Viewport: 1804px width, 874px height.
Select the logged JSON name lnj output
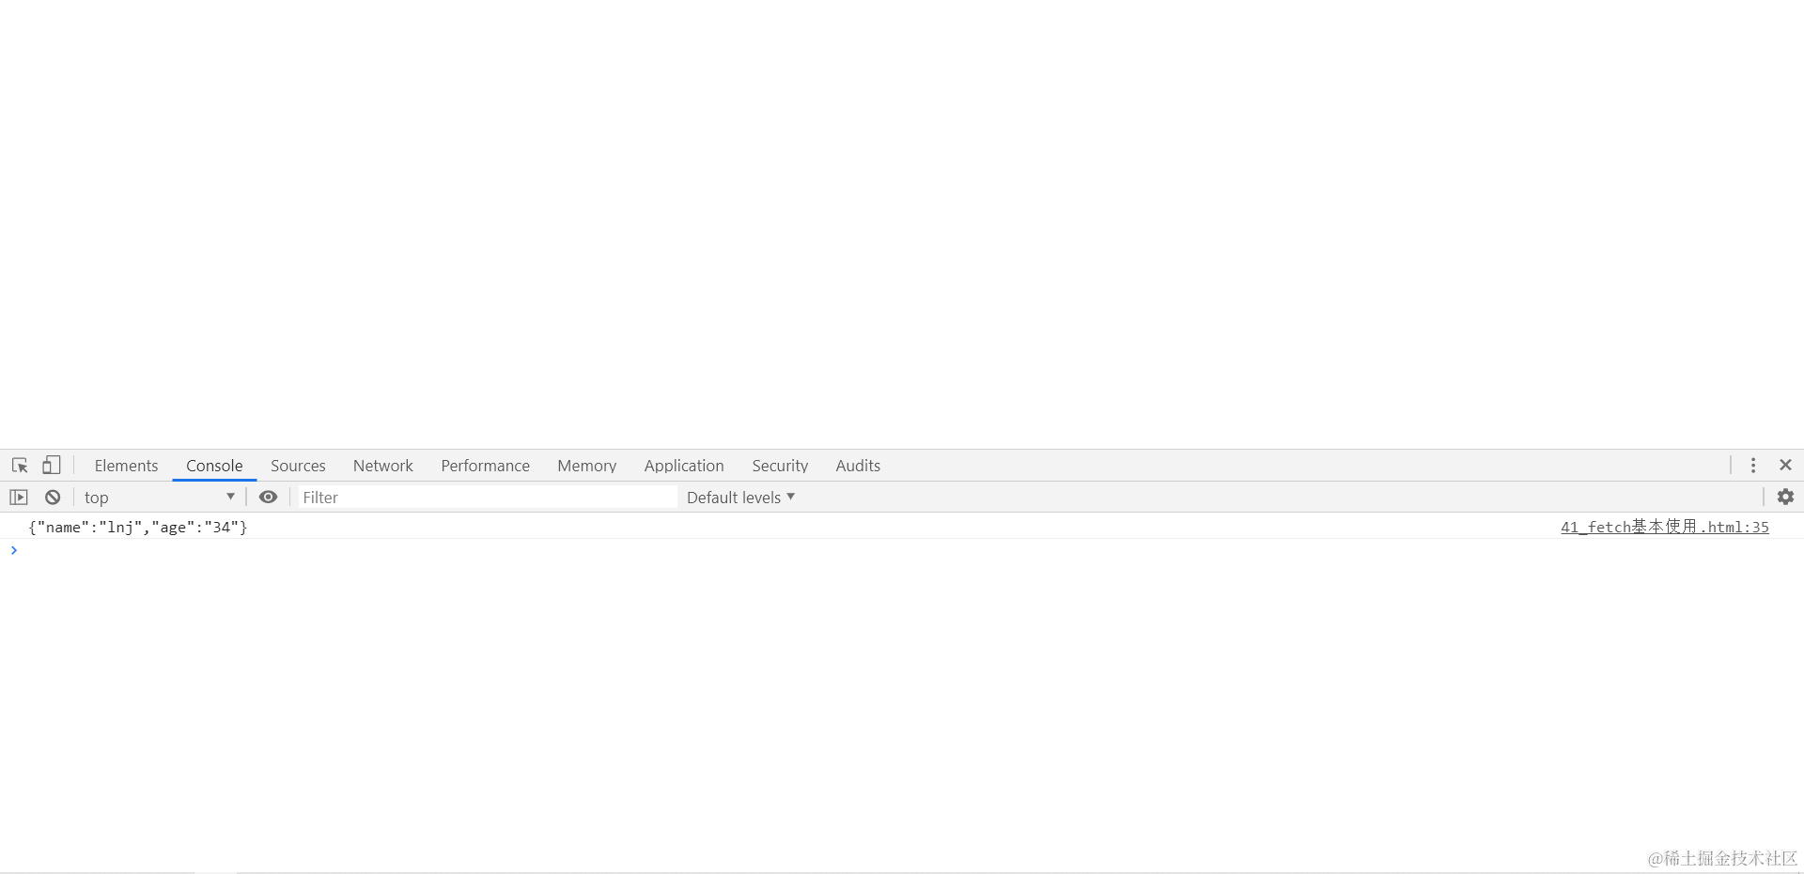click(x=138, y=528)
